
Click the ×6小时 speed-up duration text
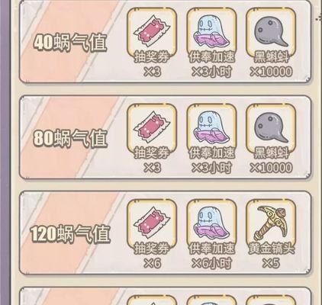pos(211,263)
